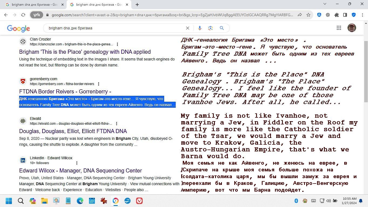This screenshot has height=207, width=368.
Task: Close the first brigham dna tab
Action: pos(62,5)
